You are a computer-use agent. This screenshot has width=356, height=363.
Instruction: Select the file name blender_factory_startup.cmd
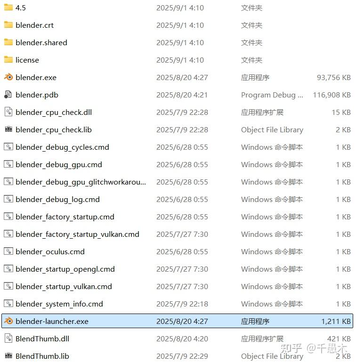65,217
